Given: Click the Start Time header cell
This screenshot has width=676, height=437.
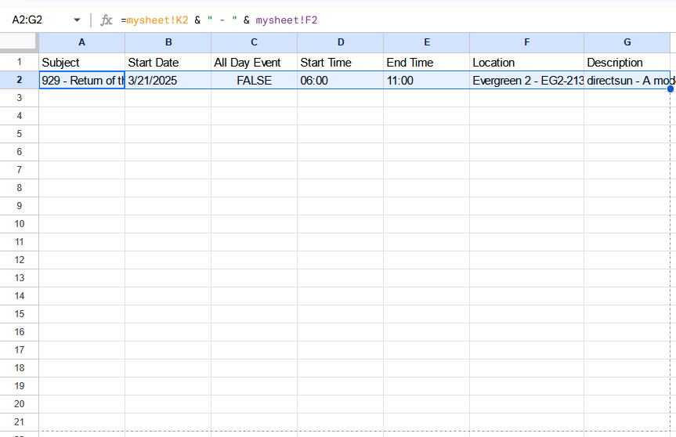Looking at the screenshot, I should point(341,63).
